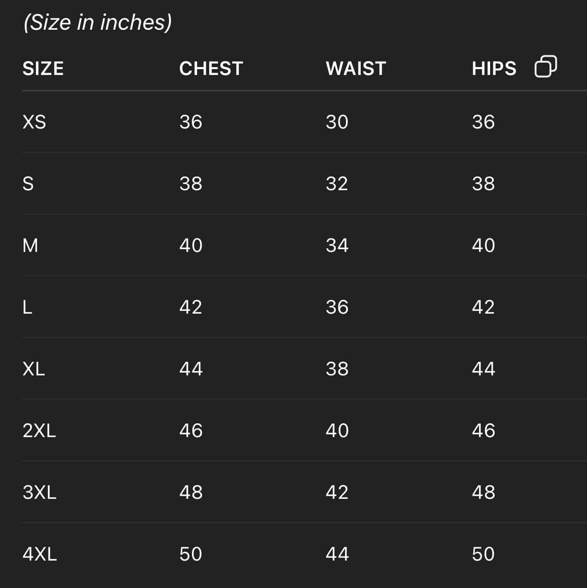Click the SIZE column header
587x588 pixels.
point(43,69)
